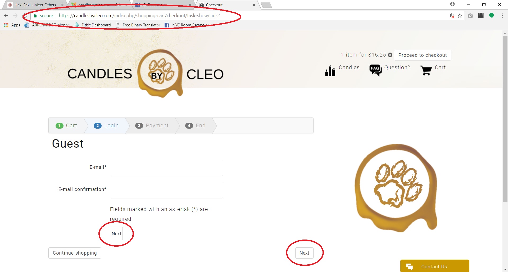508x272 pixels.
Task: Click the Continue shopping button
Action: [x=75, y=253]
